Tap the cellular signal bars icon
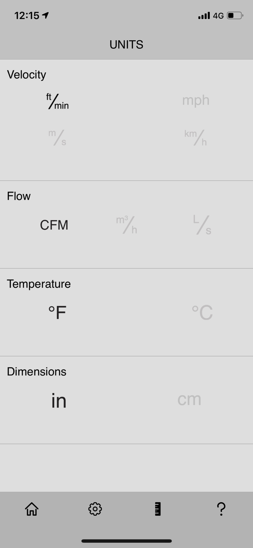 tap(204, 16)
